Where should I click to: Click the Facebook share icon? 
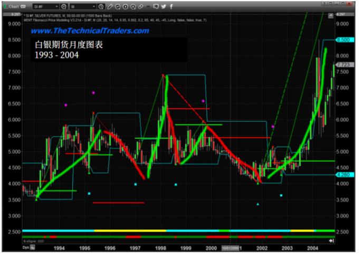(x=170, y=7)
